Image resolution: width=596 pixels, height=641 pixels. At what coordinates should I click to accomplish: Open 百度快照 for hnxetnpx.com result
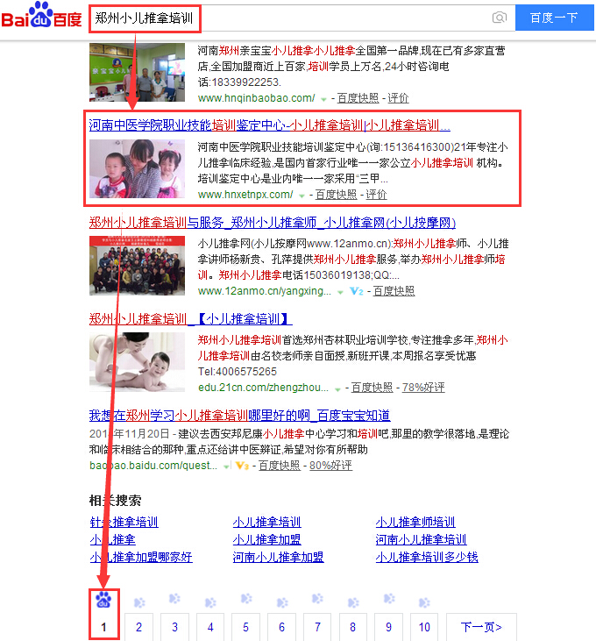[x=336, y=195]
